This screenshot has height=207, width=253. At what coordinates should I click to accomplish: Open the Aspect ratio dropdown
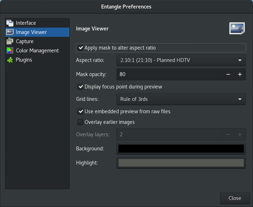(181, 60)
